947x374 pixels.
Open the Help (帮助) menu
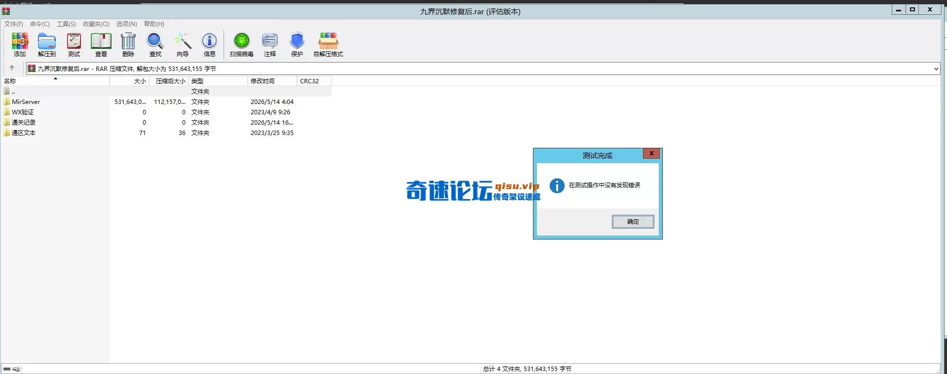pos(154,24)
